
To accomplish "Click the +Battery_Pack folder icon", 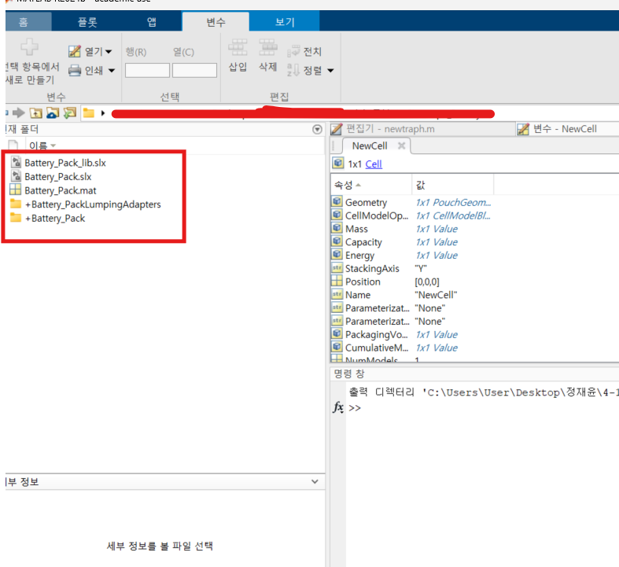I will [16, 217].
